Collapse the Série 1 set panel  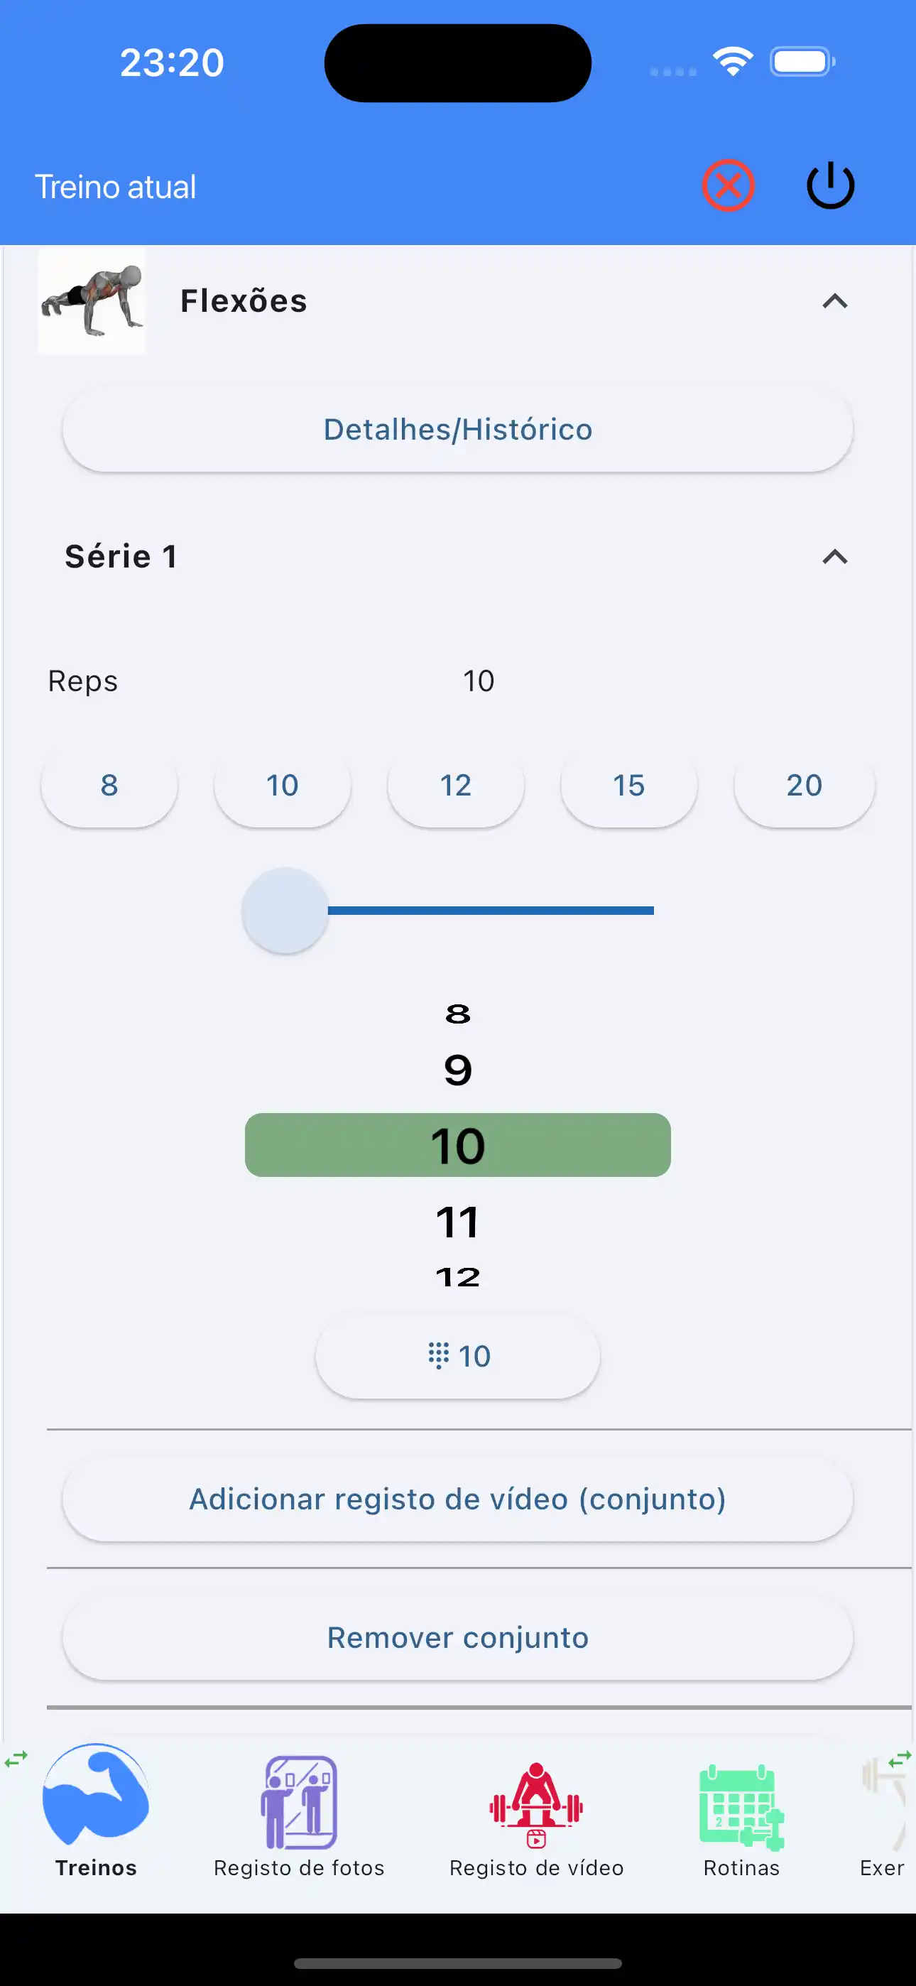(x=834, y=557)
